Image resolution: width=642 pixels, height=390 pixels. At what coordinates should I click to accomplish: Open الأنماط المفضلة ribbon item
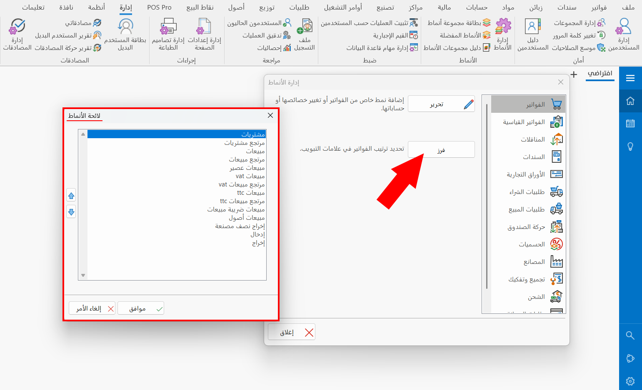465,35
